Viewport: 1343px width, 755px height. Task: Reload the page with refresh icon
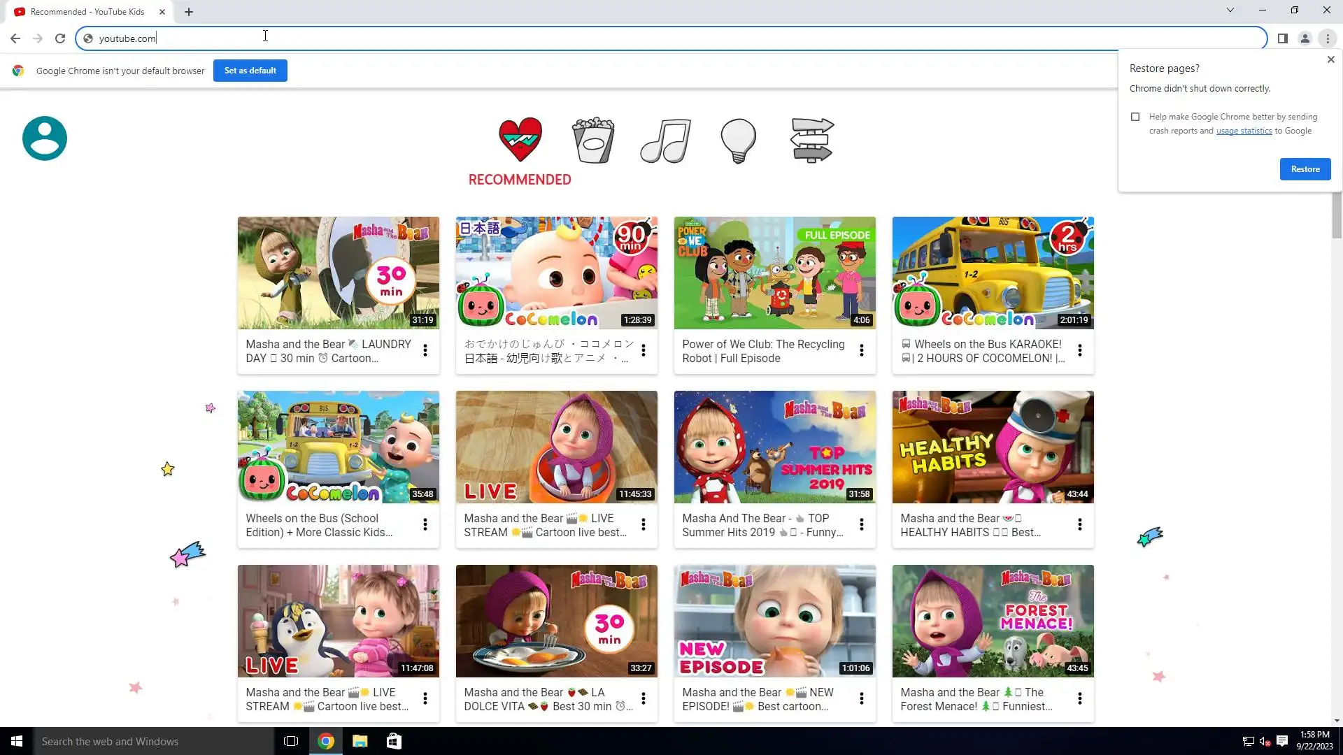coord(60,38)
